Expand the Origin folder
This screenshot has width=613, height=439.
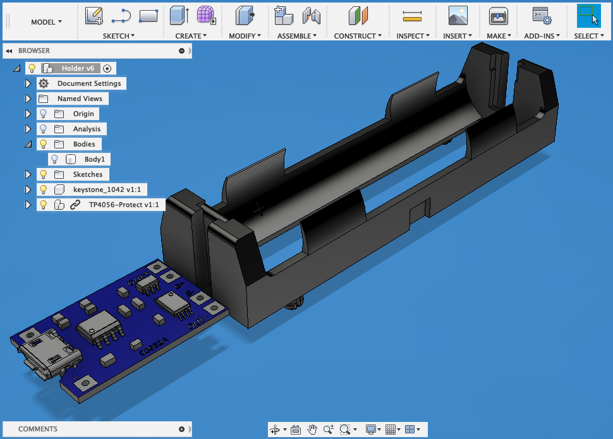[28, 114]
